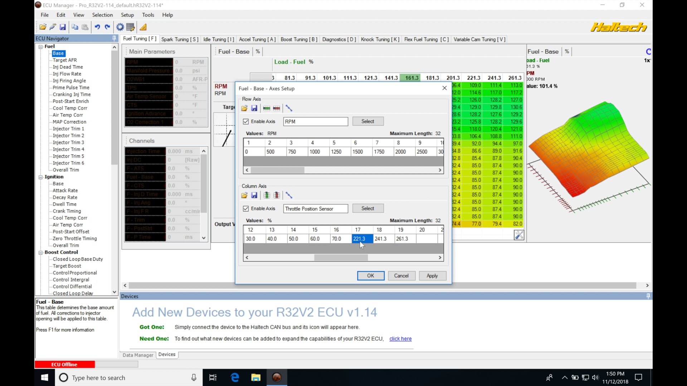
Task: Click the Column Axis save icon
Action: coord(254,195)
